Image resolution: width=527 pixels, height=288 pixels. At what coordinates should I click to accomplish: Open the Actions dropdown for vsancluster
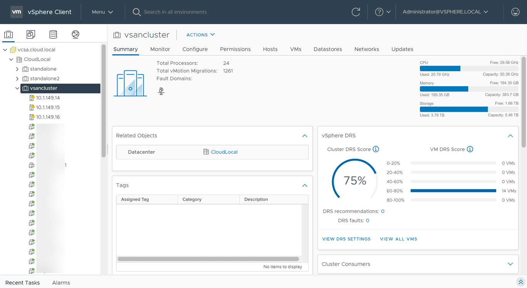[200, 35]
